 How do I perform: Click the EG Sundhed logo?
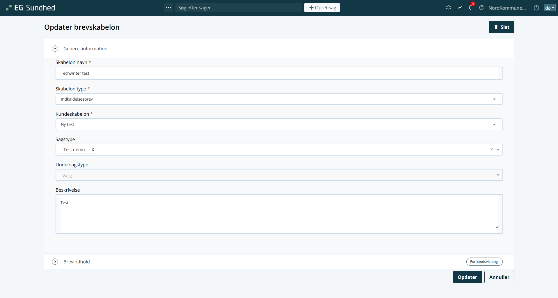tap(31, 8)
